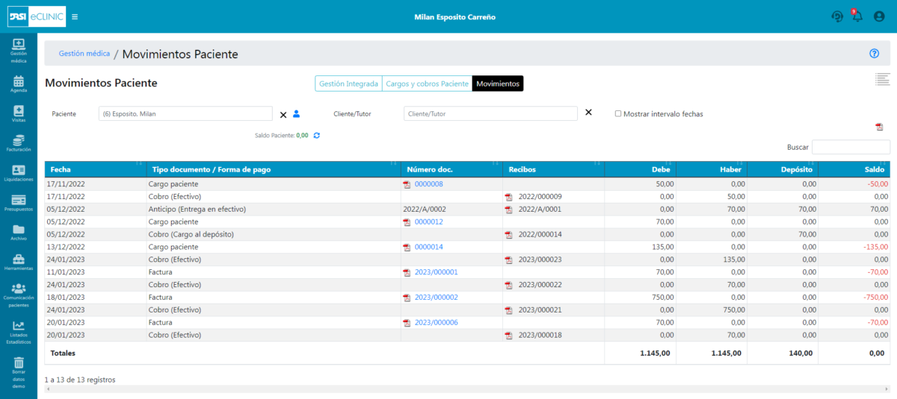Screen dimensions: 897x399
Task: Click the Cliente/Tutor input field
Action: coord(490,113)
